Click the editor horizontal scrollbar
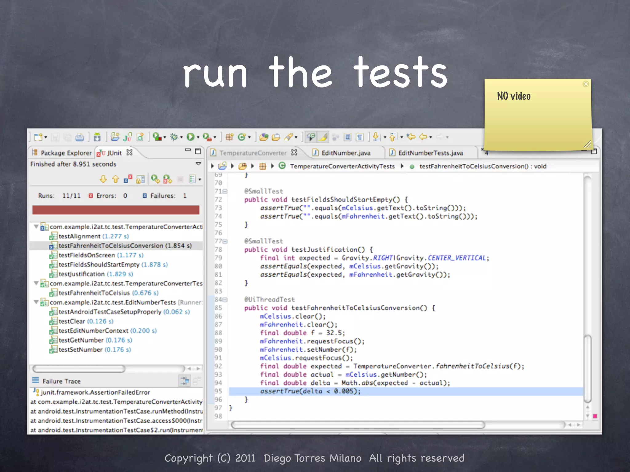 [358, 425]
